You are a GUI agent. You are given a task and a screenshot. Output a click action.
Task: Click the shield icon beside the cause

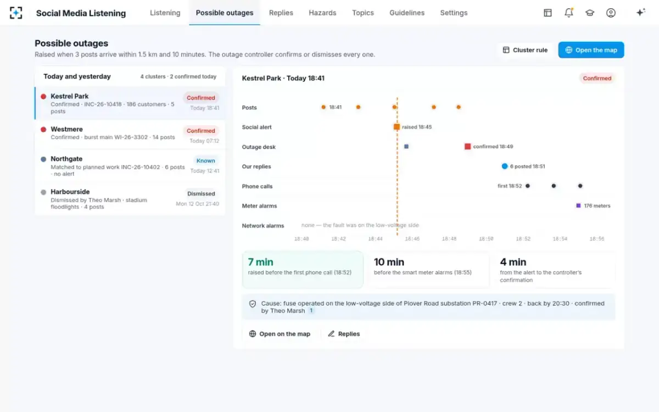[x=253, y=303]
